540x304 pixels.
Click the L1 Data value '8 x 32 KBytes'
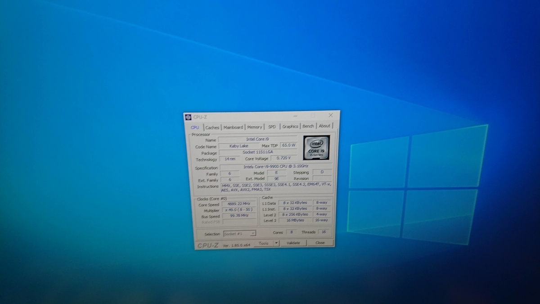[295, 203]
